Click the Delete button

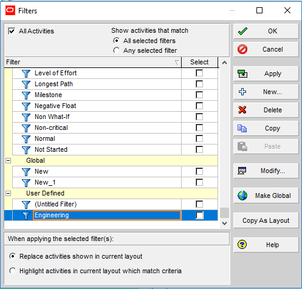point(266,110)
